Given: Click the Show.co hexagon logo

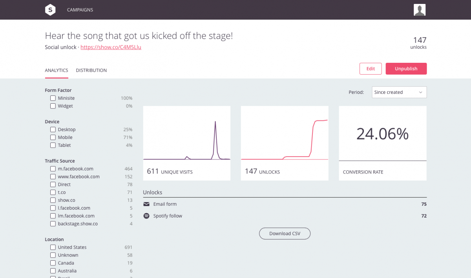Looking at the screenshot, I should (x=50, y=10).
